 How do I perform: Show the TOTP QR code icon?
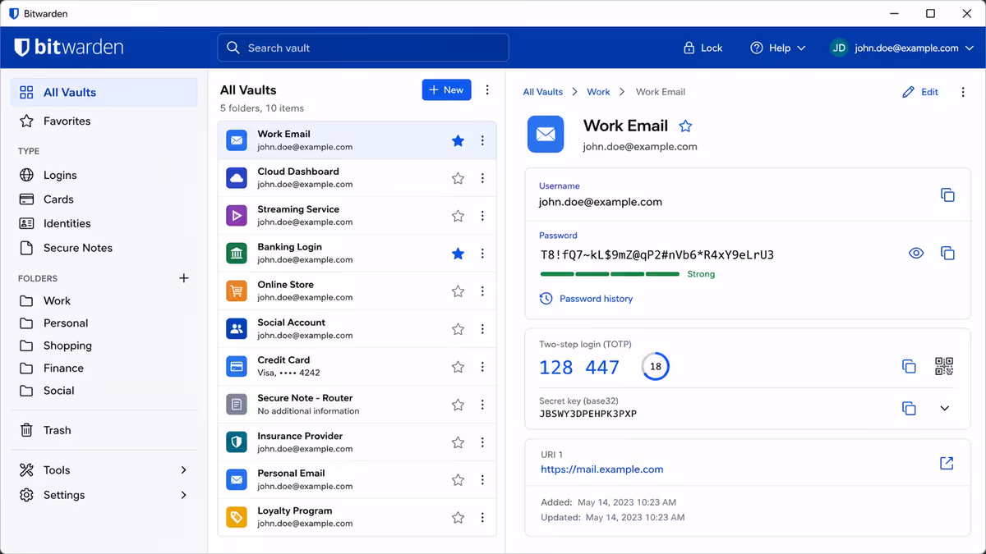point(944,366)
